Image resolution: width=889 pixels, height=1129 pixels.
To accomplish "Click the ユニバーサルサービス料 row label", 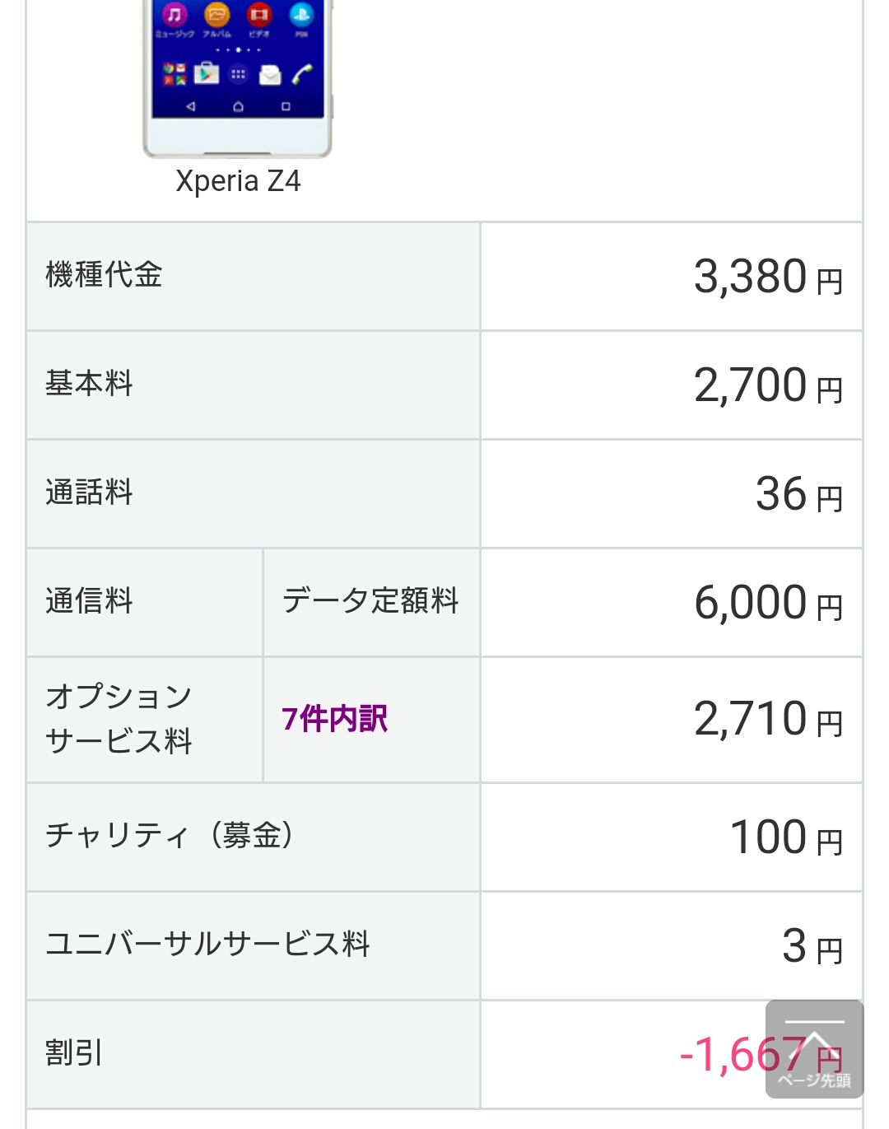I will point(207,945).
